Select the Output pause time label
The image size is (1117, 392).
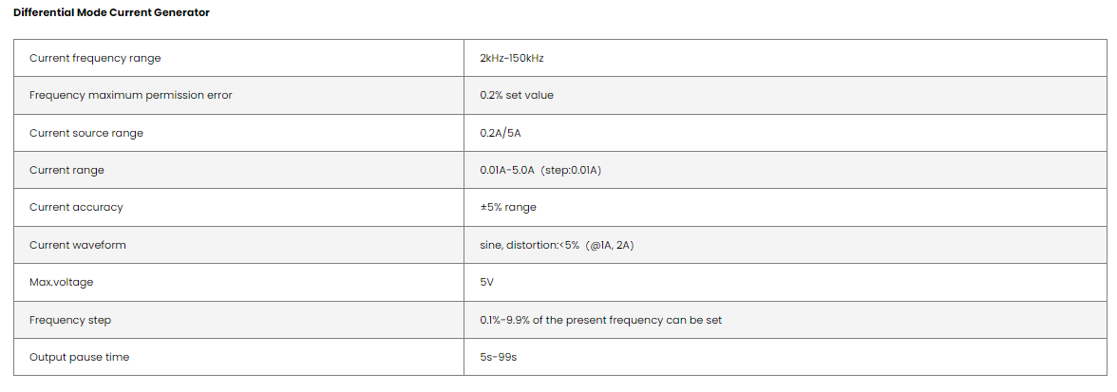tap(79, 357)
